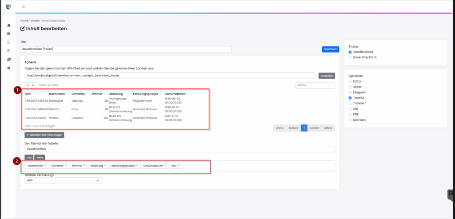Remove the AHV column tag
This screenshot has height=219, width=455.
(179, 166)
